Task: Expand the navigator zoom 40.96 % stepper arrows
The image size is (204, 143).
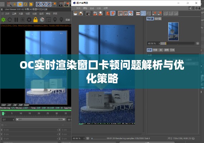Action: point(159,43)
